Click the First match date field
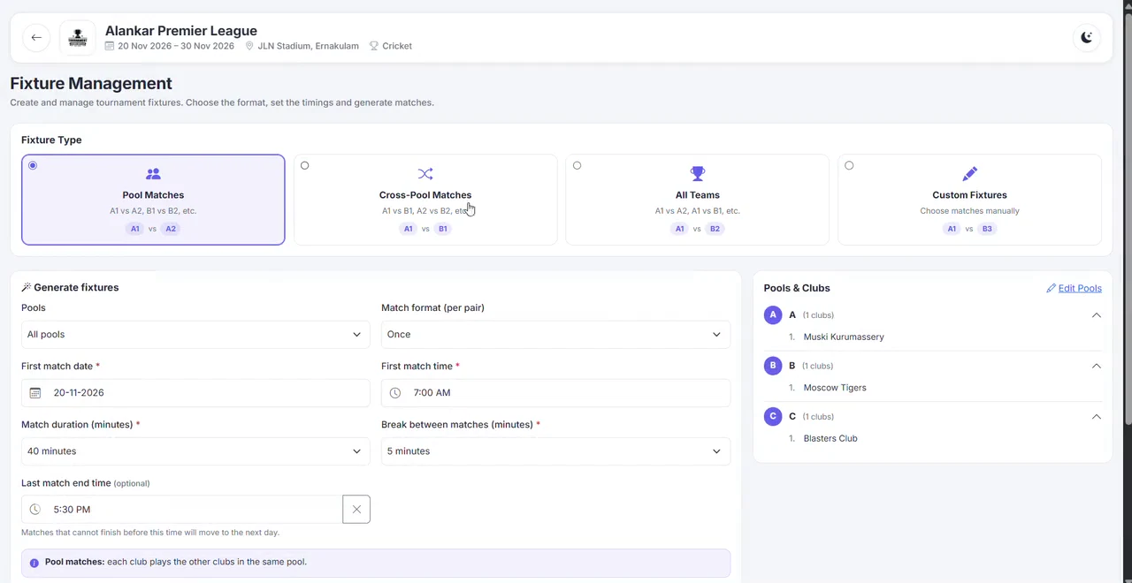 click(195, 393)
